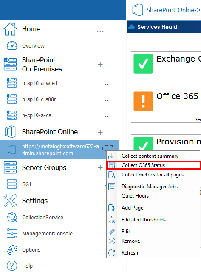Open SG1 server group
201x272 pixels.
27,184
